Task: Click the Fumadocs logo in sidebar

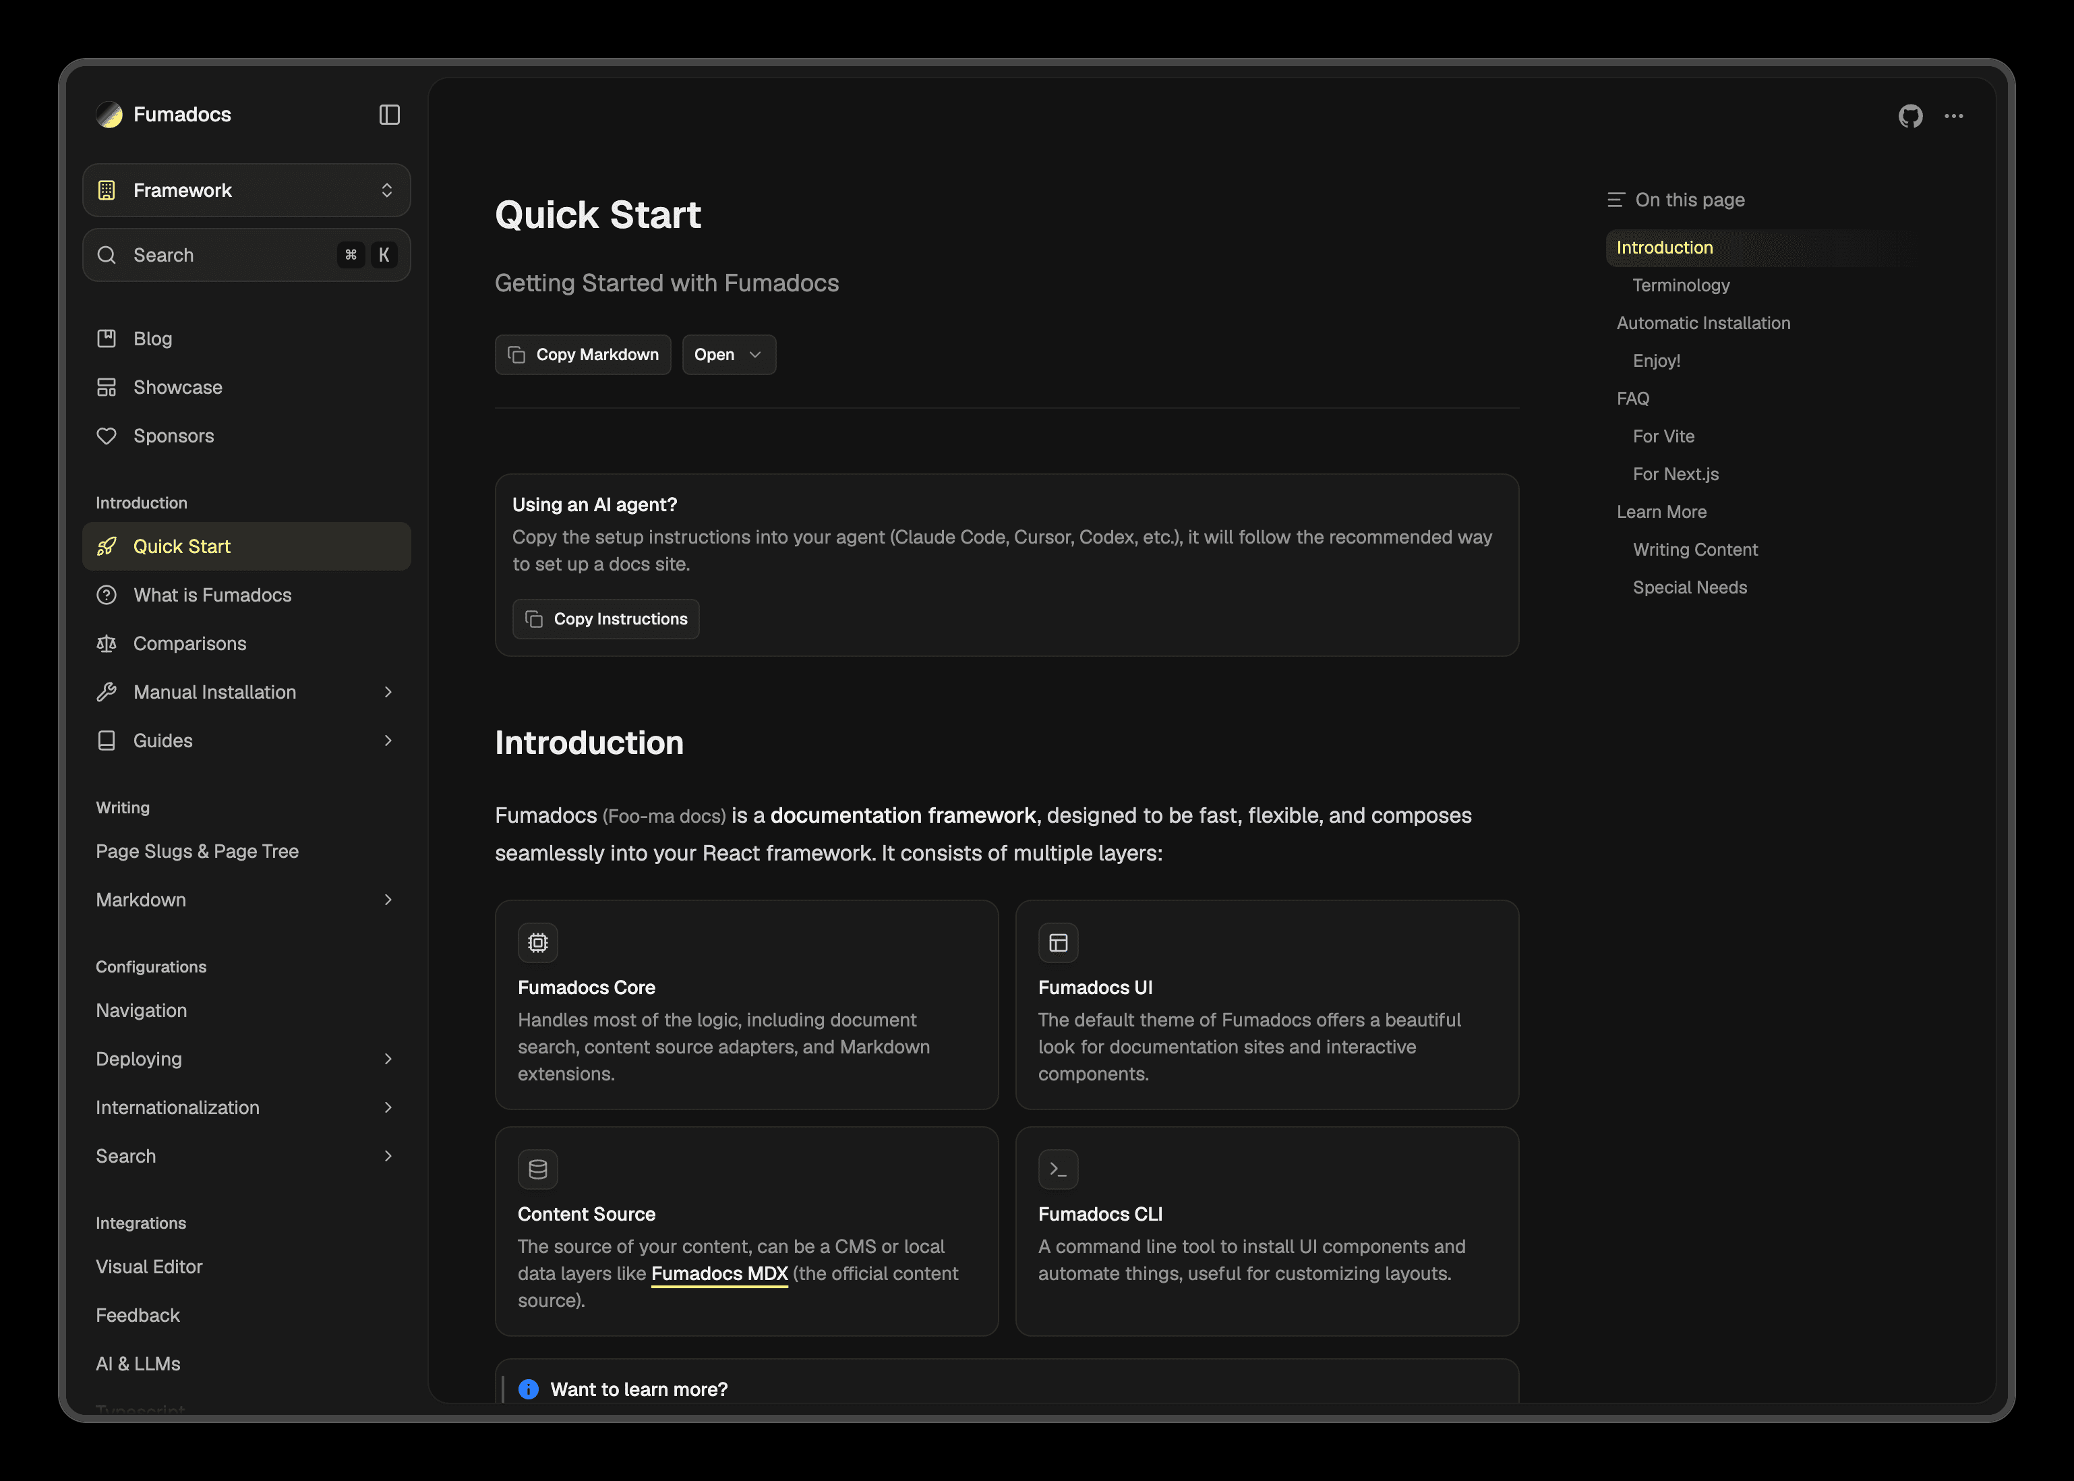Action: 109,114
